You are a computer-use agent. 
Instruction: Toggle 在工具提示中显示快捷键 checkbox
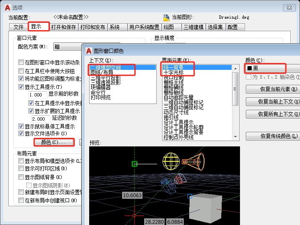click(31, 103)
